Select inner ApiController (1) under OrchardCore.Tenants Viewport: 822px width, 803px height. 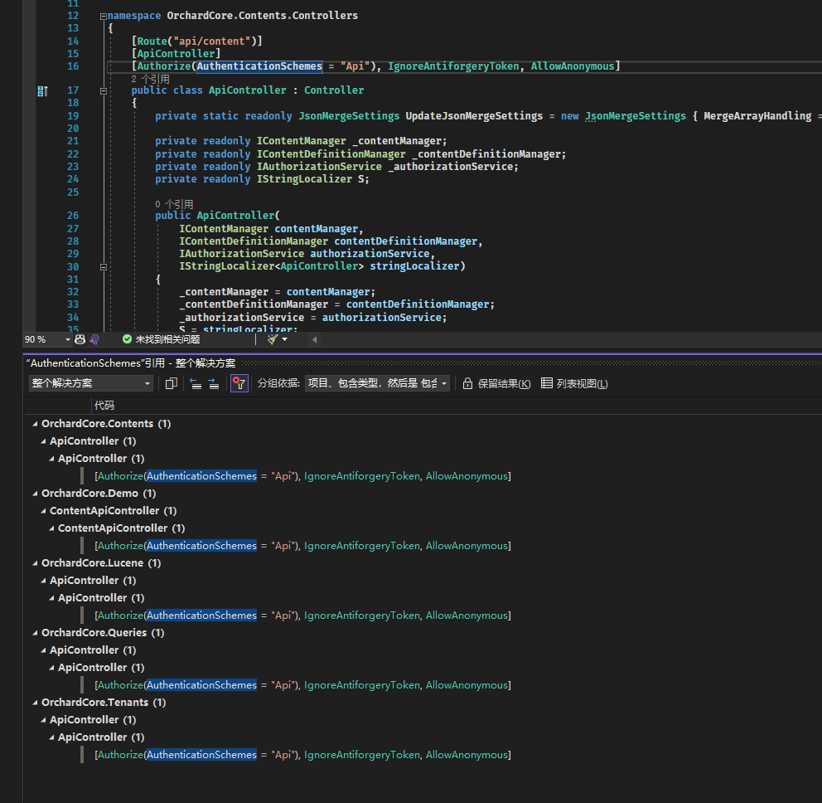(x=101, y=737)
